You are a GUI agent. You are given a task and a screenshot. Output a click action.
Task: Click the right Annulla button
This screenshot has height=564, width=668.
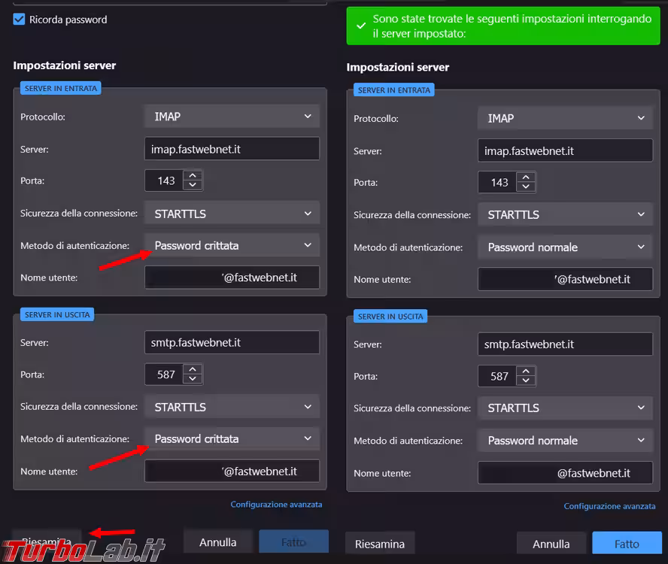click(551, 544)
